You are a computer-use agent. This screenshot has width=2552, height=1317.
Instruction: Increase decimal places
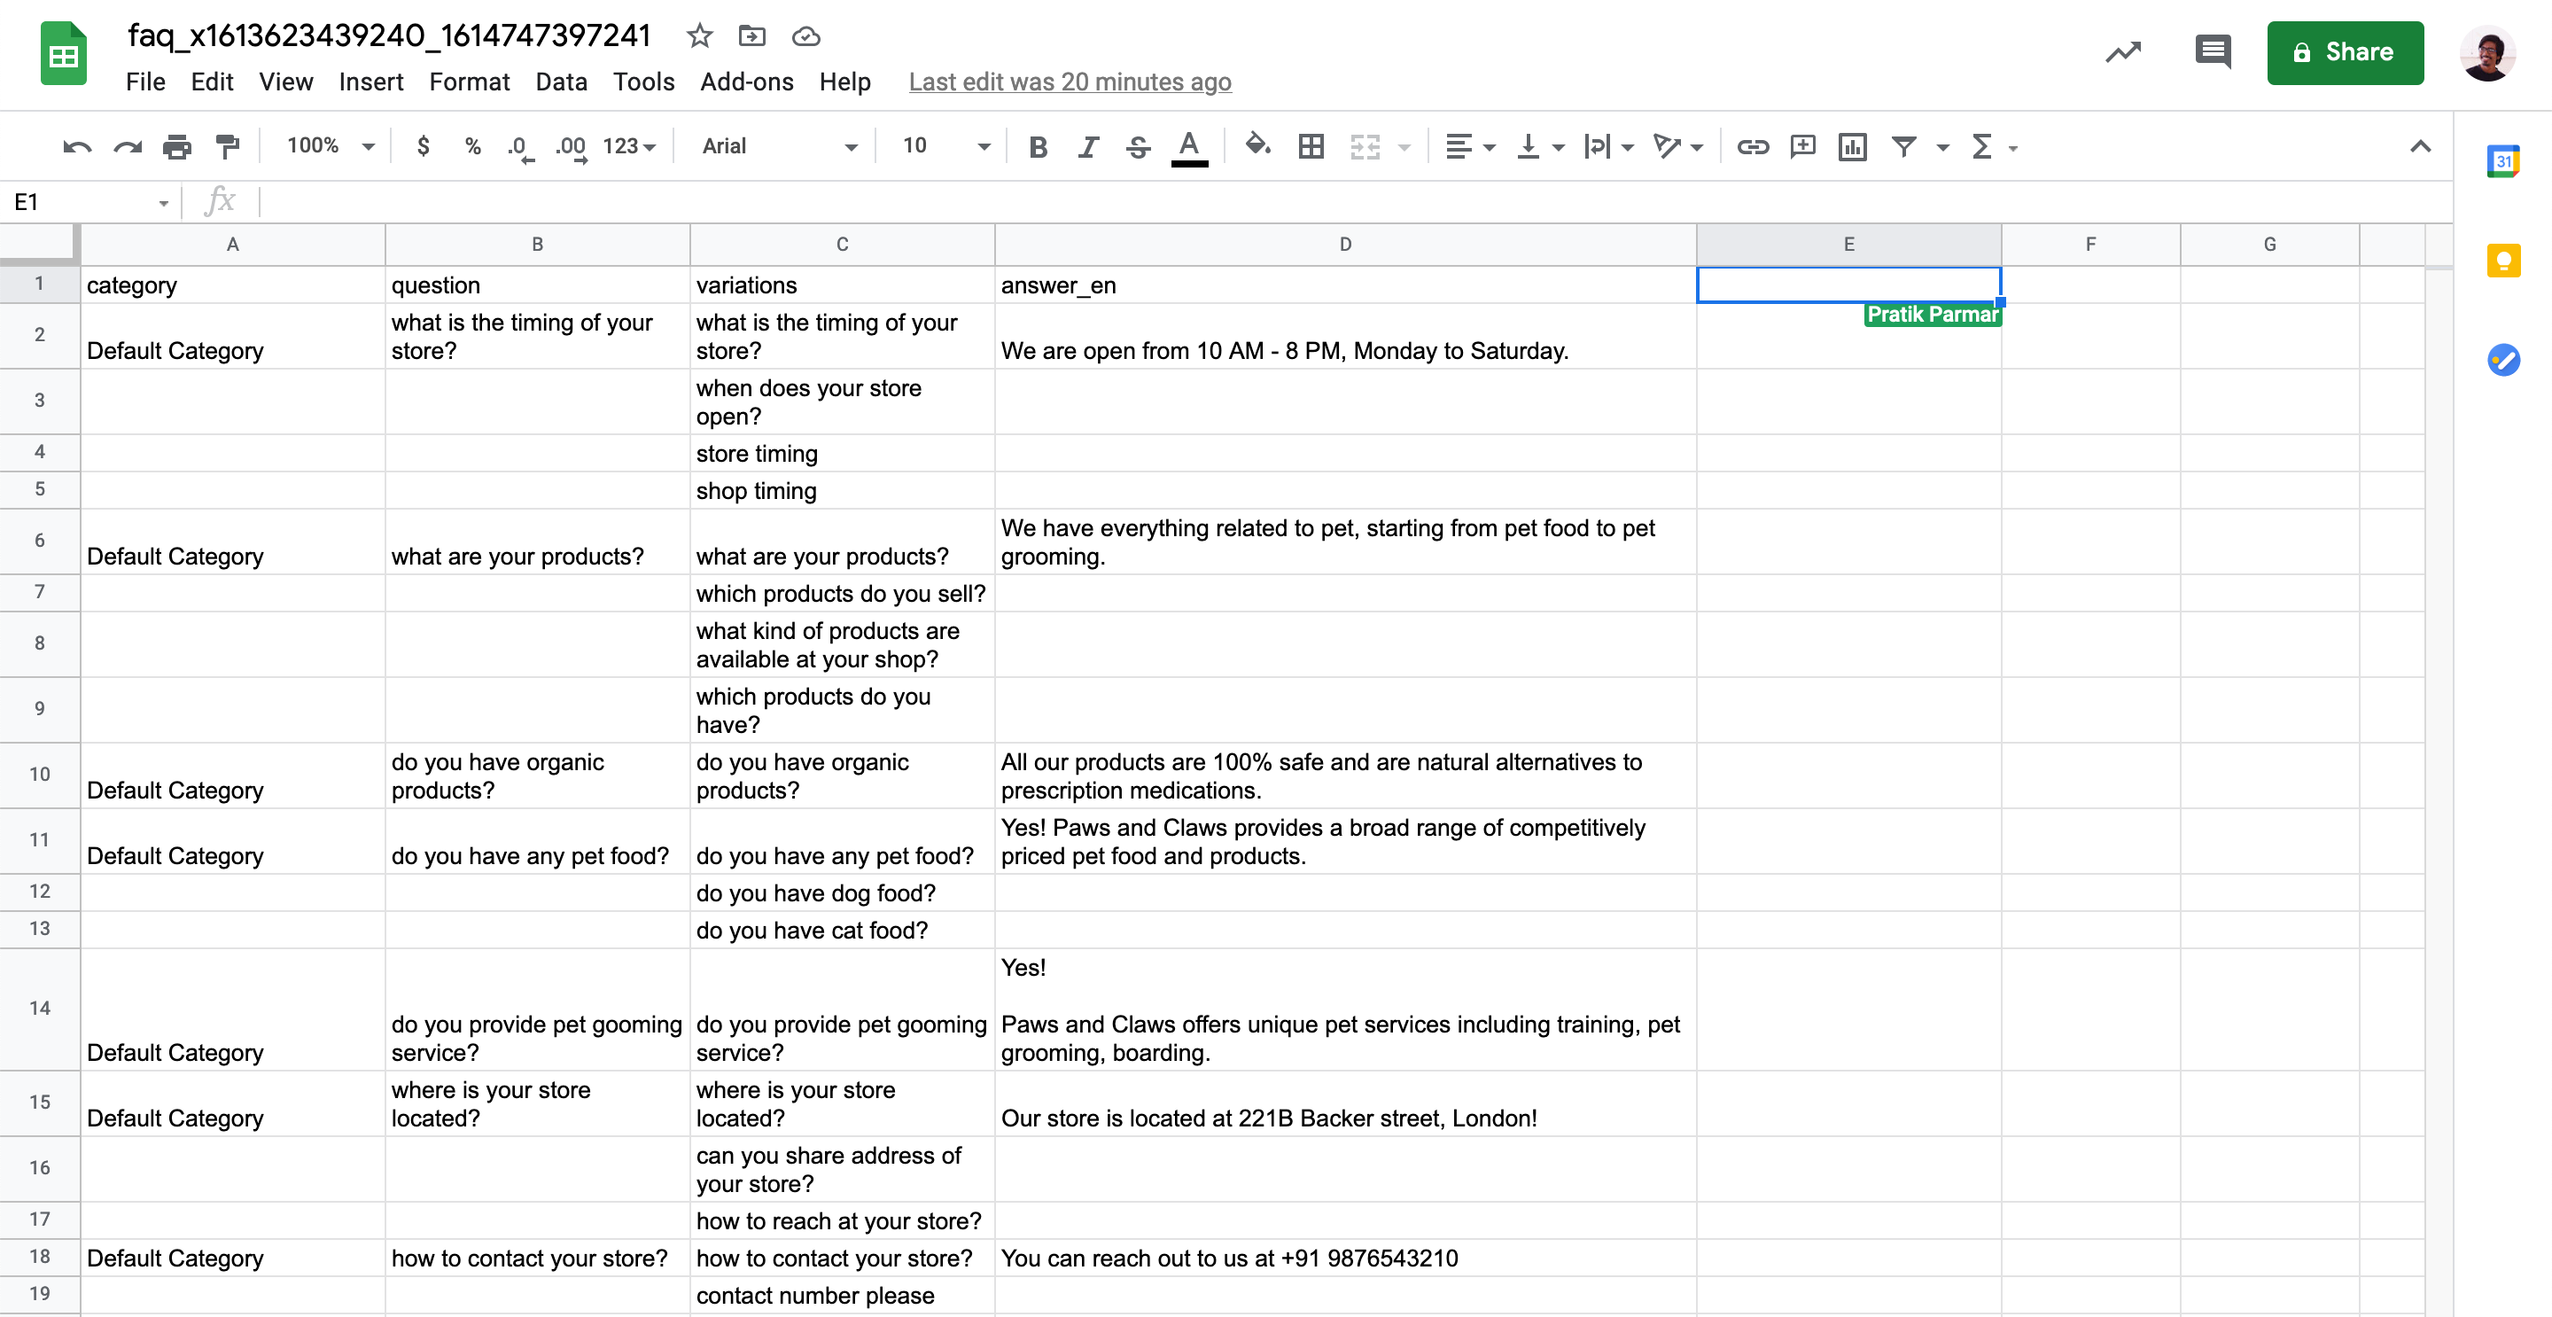pos(572,148)
